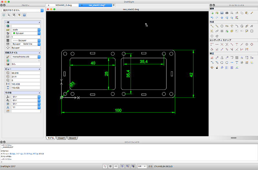Viewport: 258px width, 170px height.
Task: Switch to the Sheet1 layout tab
Action: pyautogui.click(x=61, y=138)
